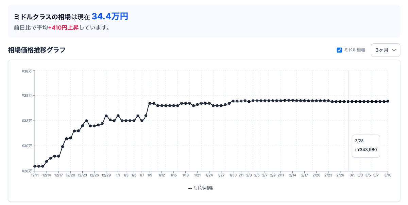This screenshot has width=408, height=205.
Task: Click the data point above 2/14
Action: (293, 100)
